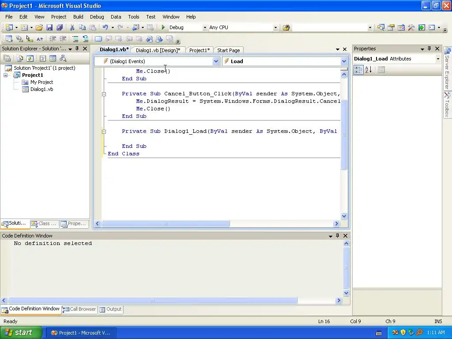Switch to the Project1* tab

tap(200, 50)
